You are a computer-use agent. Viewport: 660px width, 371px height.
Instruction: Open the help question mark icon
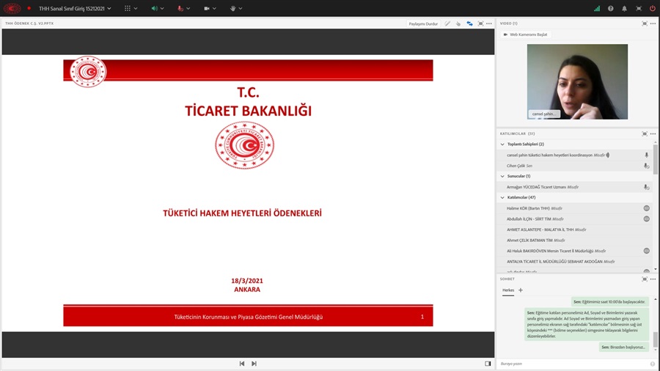[610, 8]
